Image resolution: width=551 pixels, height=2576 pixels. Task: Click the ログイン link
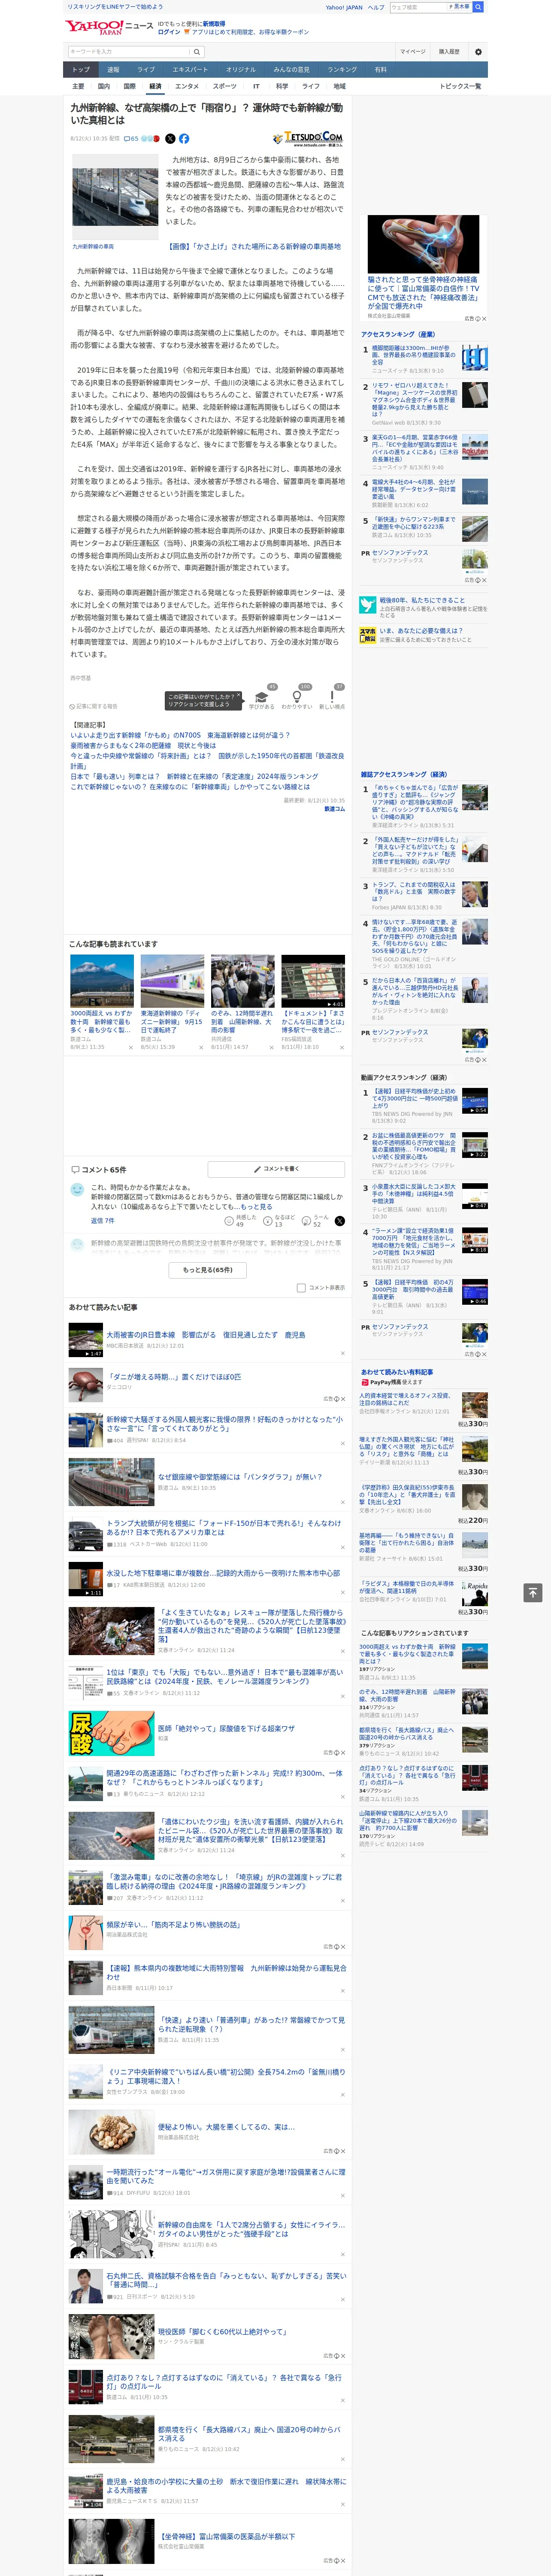pyautogui.click(x=169, y=32)
